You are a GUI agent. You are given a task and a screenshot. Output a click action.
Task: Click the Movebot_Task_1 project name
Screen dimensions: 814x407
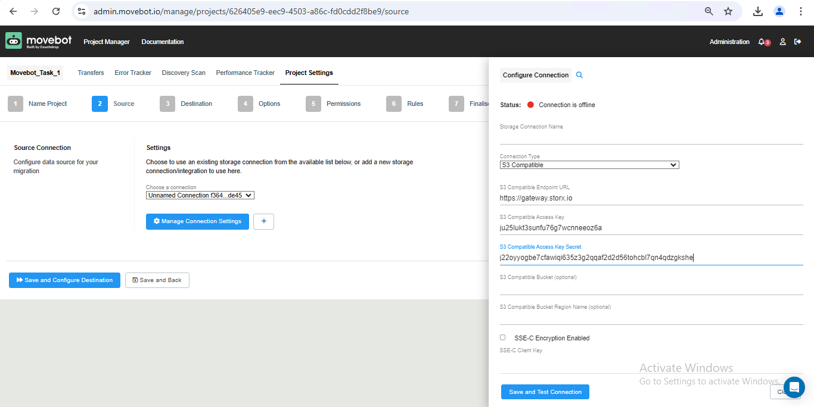(x=35, y=73)
